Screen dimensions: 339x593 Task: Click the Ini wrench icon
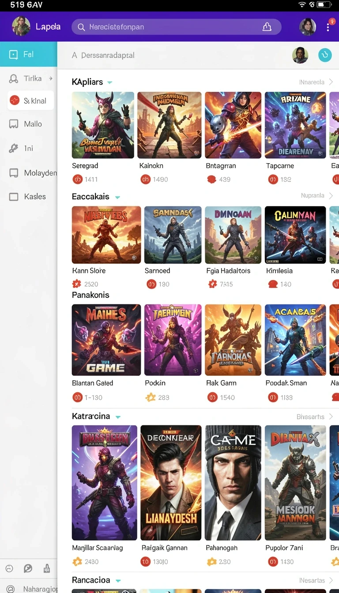14,148
